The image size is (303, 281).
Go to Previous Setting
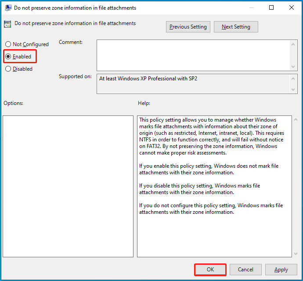(x=188, y=27)
